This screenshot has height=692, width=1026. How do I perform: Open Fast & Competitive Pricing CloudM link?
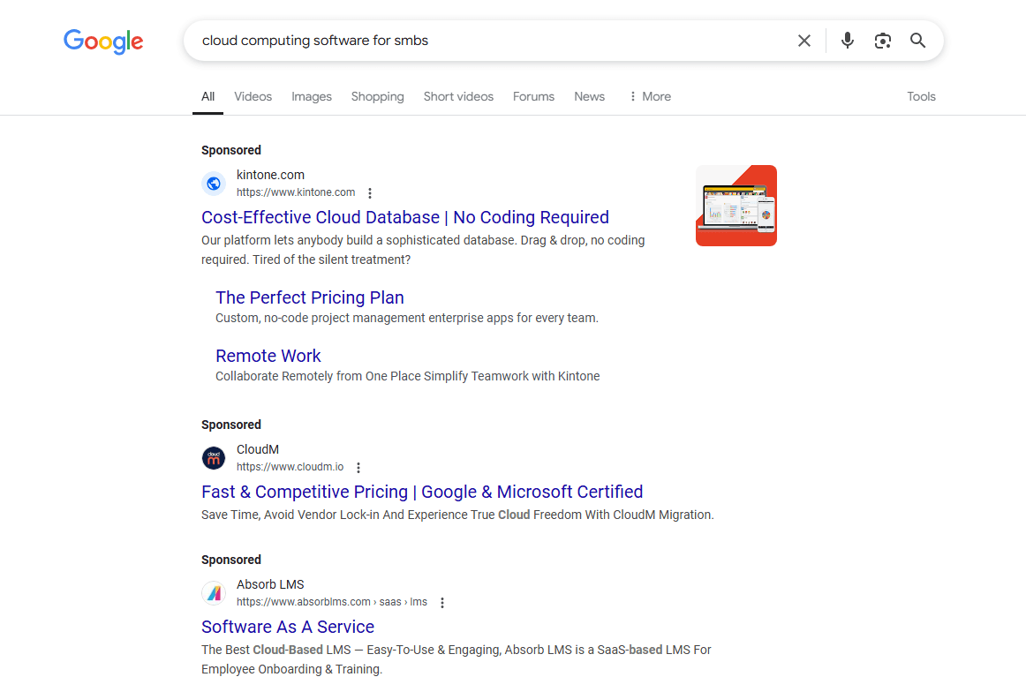pyautogui.click(x=422, y=492)
